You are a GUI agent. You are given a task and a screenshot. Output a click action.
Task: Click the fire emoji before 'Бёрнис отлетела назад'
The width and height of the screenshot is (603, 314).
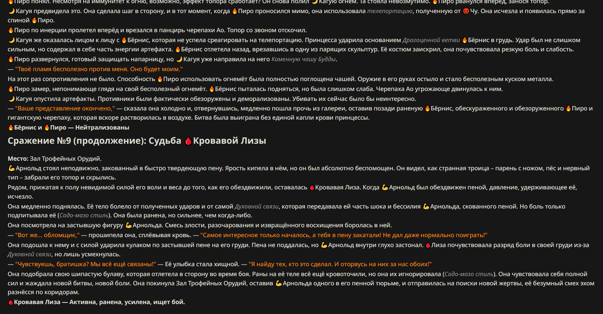178,49
